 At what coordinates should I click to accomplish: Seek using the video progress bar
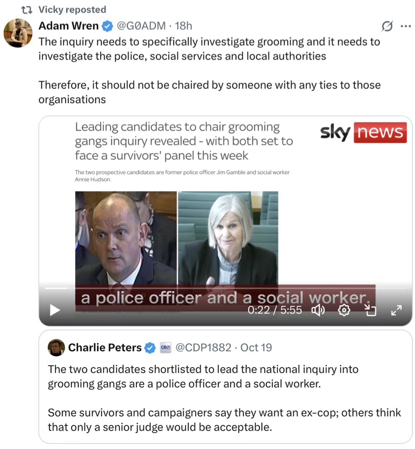click(x=226, y=288)
